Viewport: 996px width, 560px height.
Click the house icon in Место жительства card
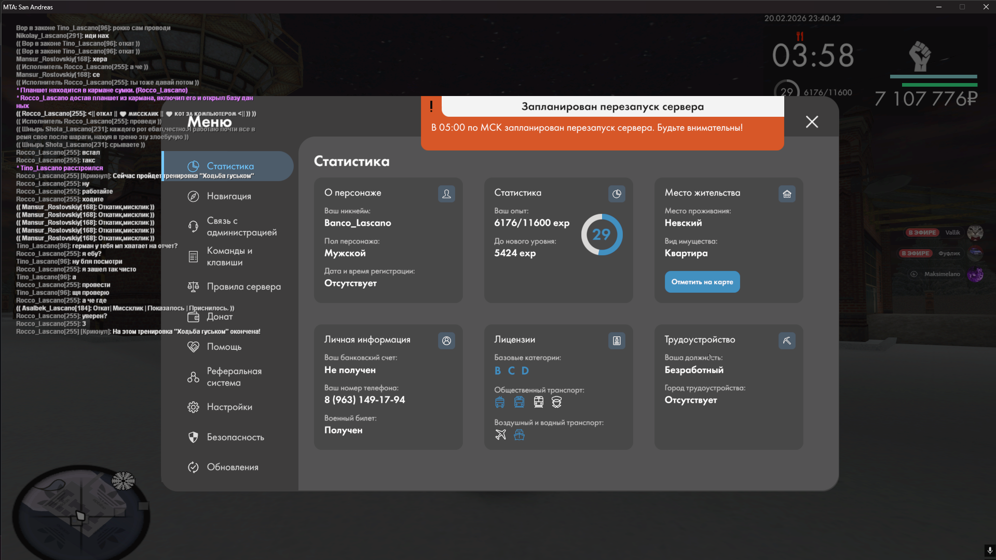pos(787,194)
